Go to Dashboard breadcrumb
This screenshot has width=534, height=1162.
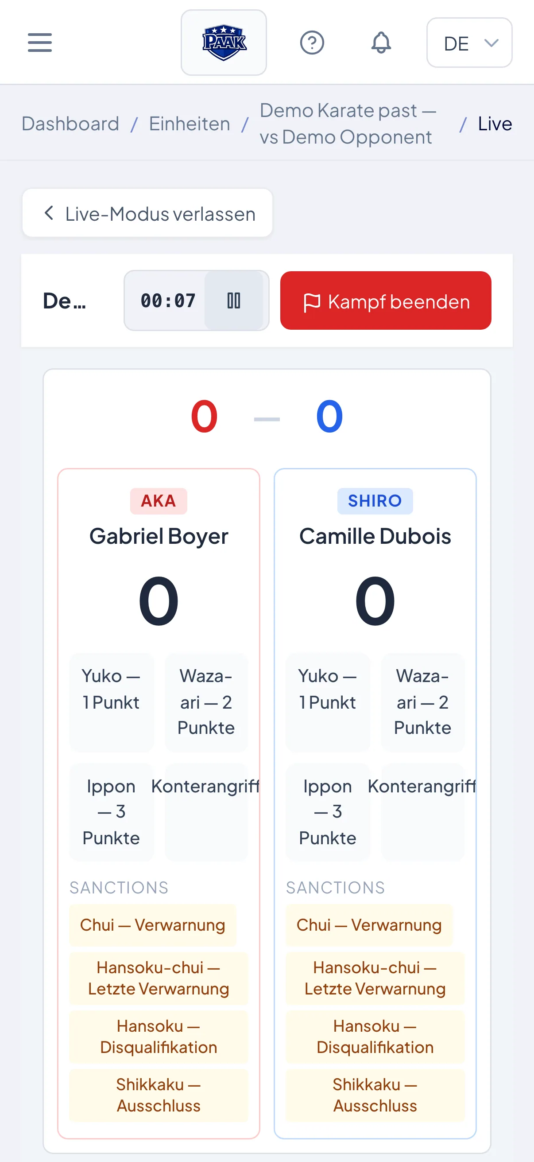click(x=70, y=124)
